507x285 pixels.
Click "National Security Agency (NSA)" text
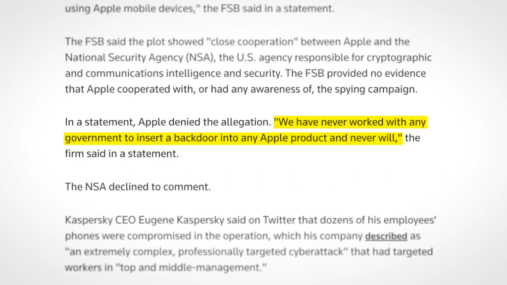tap(140, 57)
